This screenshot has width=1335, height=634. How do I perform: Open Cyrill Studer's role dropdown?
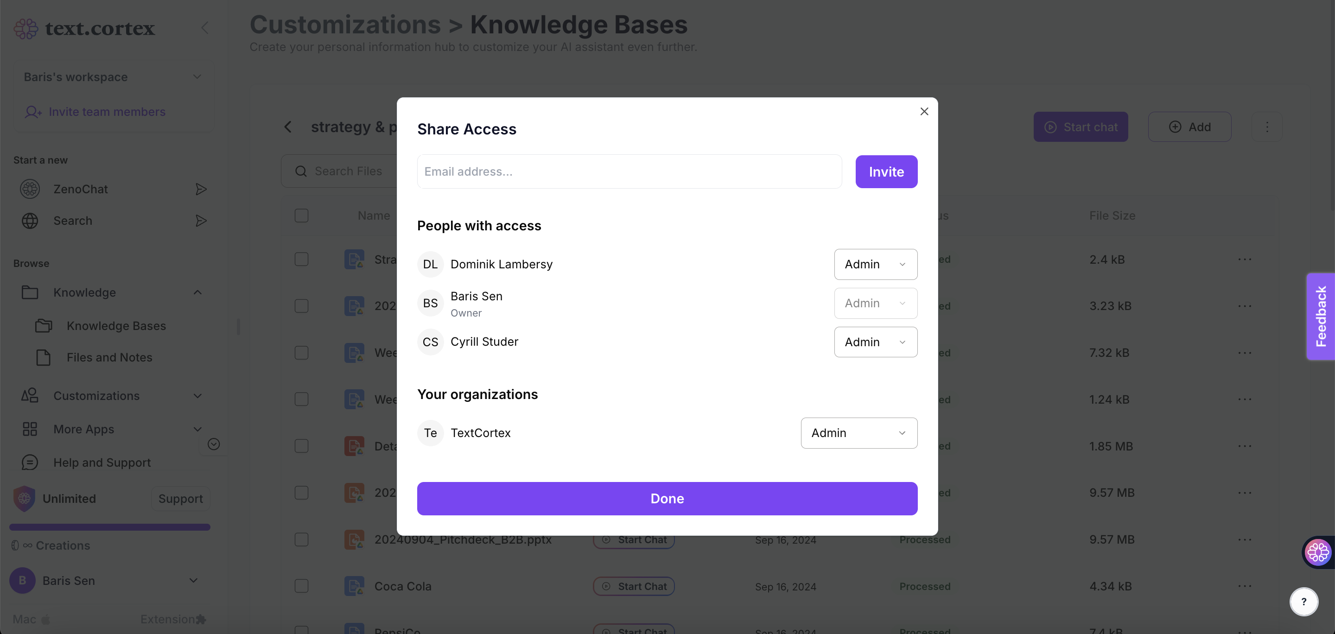pyautogui.click(x=875, y=342)
